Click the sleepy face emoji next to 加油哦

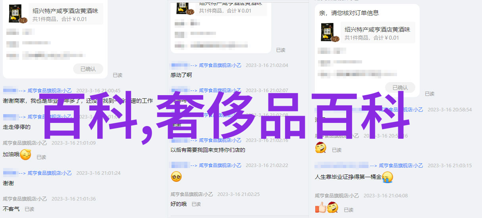(x=25, y=155)
